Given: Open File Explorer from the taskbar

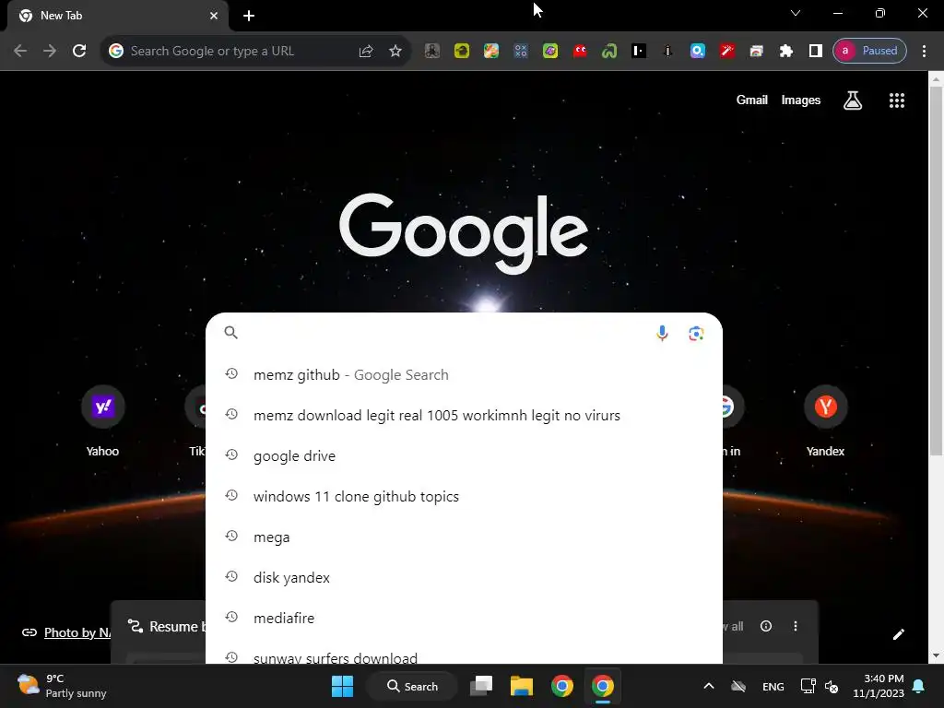Looking at the screenshot, I should [522, 686].
